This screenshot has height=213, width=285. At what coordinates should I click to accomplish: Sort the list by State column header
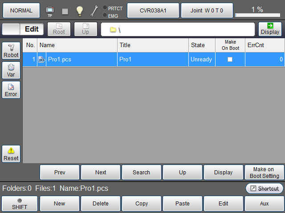pos(201,45)
